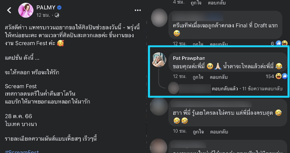The image size is (290, 153).
Task: Open the #ScreamFest hashtag link
Action: click(x=22, y=152)
